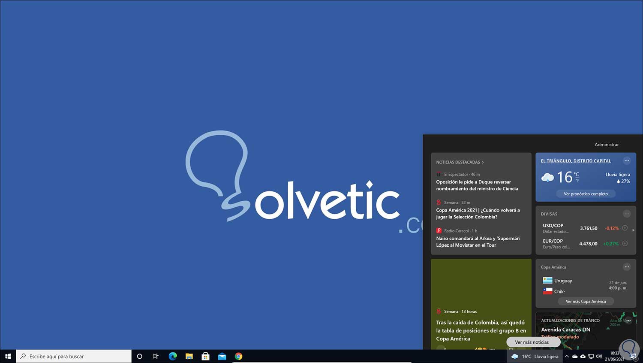Open Divisas card options menu

pyautogui.click(x=627, y=214)
